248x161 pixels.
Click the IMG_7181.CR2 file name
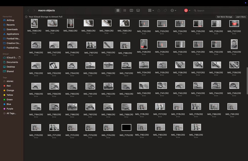tap(232, 114)
